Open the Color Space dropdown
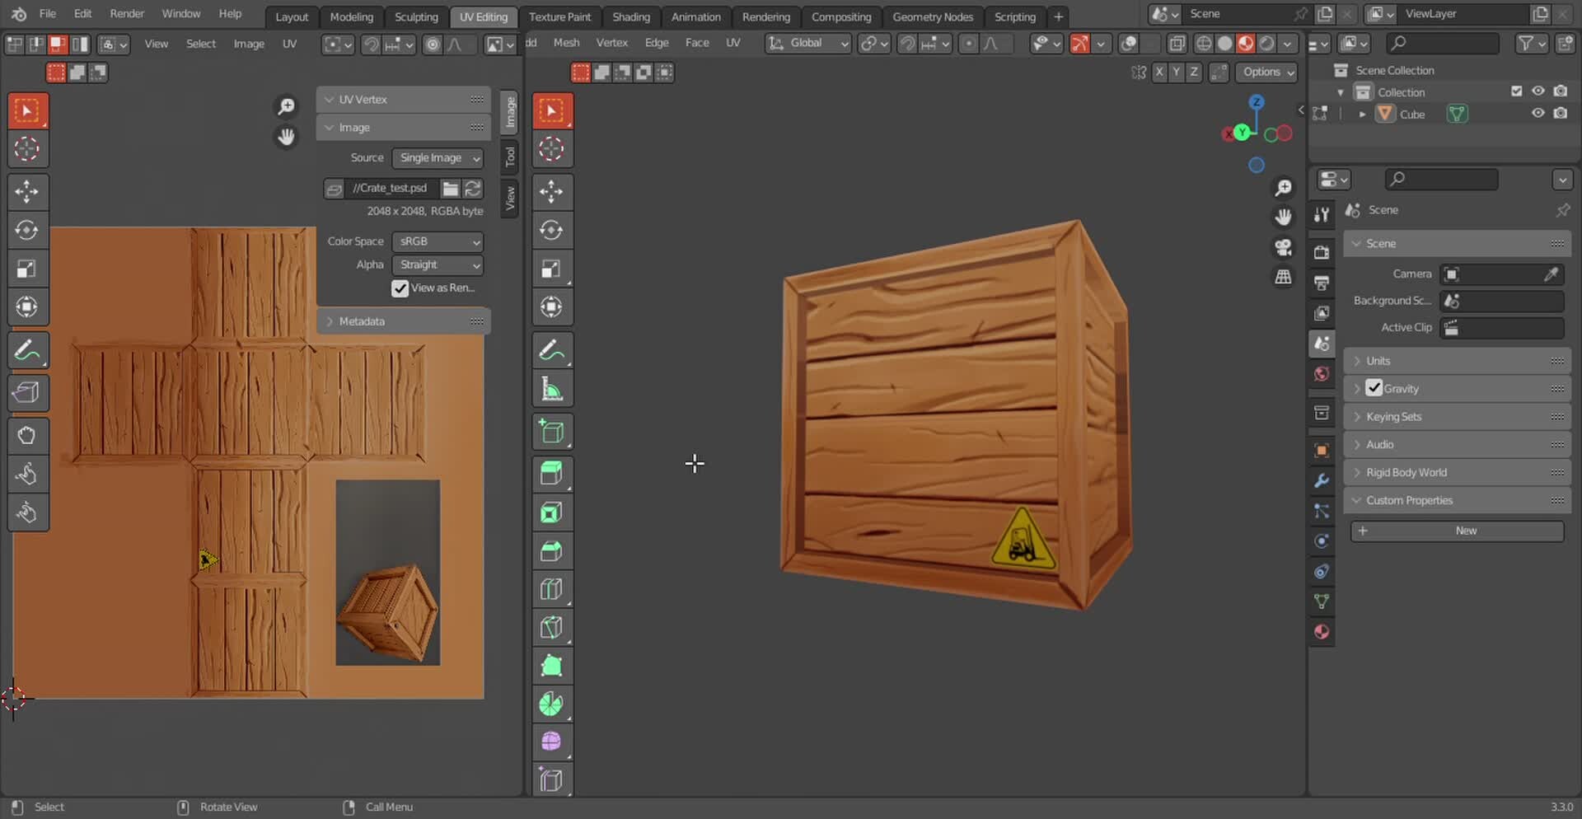Screen dimensions: 1582x819 [x=437, y=241]
